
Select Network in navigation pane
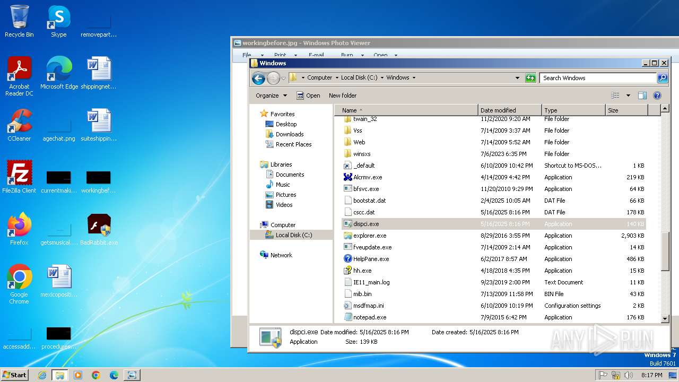(x=281, y=255)
